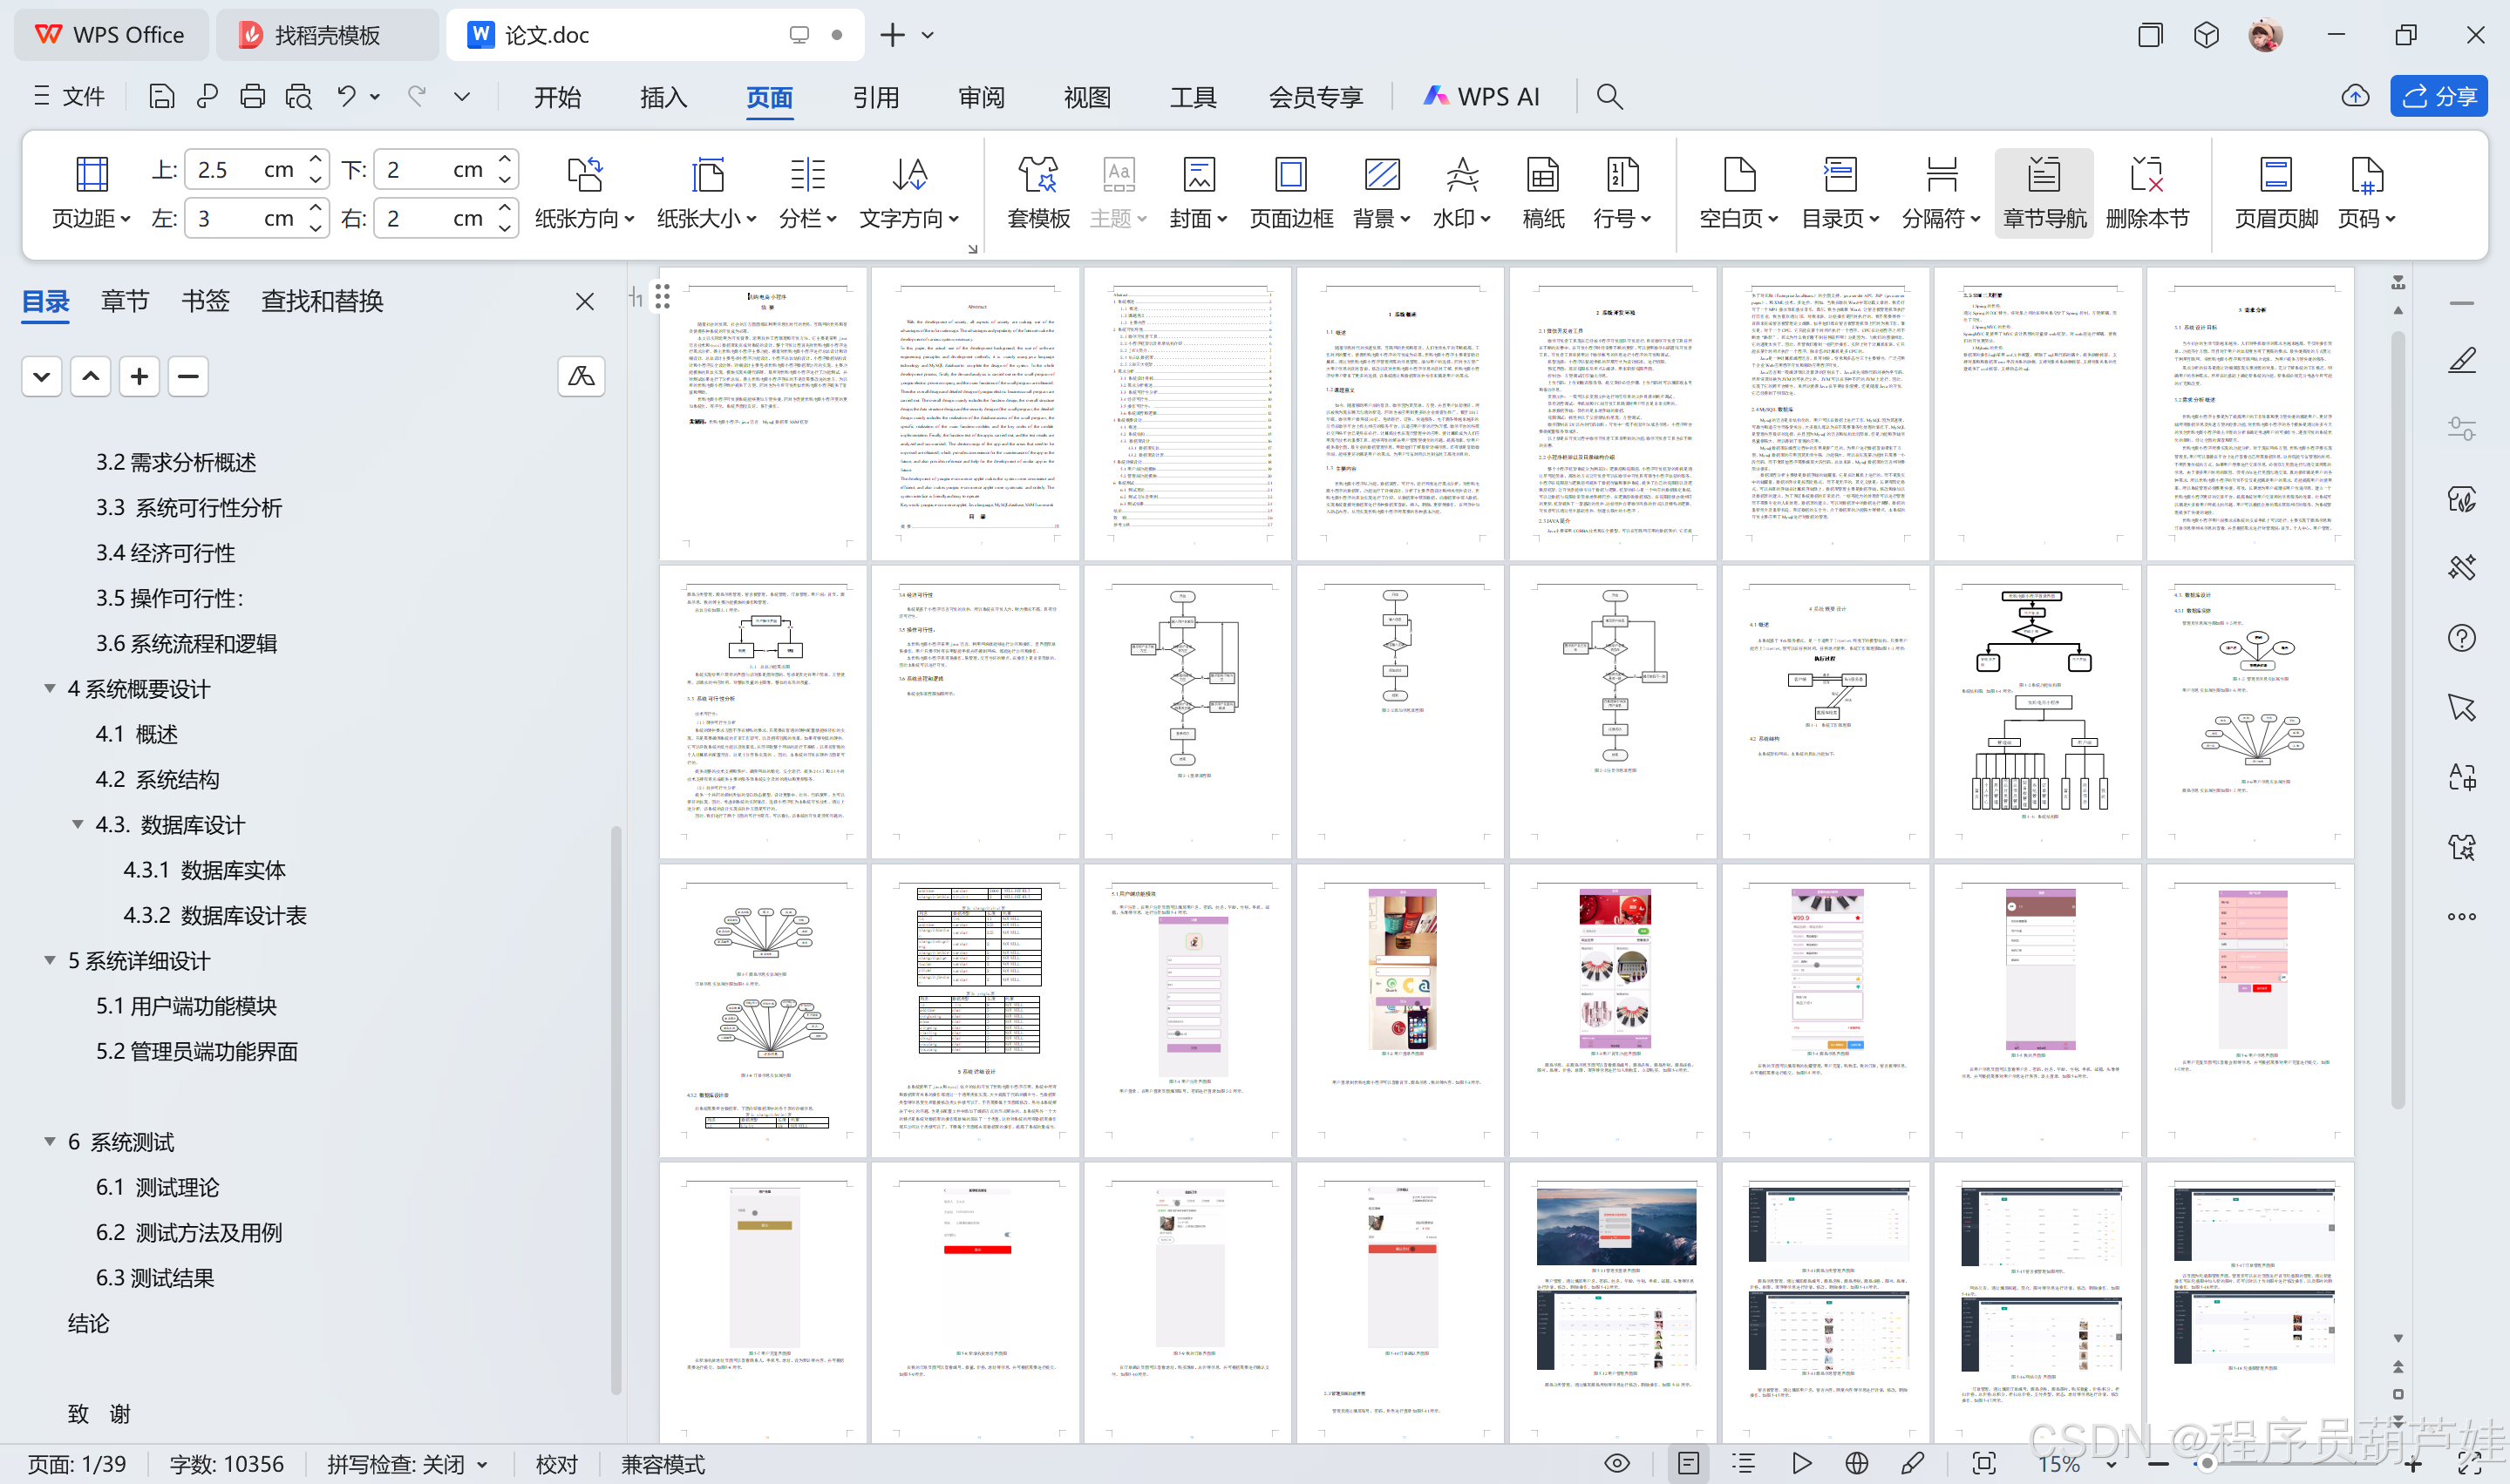2510x1484 pixels.
Task: Click the translate A-中 icon in sidebar
Action: 2461,777
